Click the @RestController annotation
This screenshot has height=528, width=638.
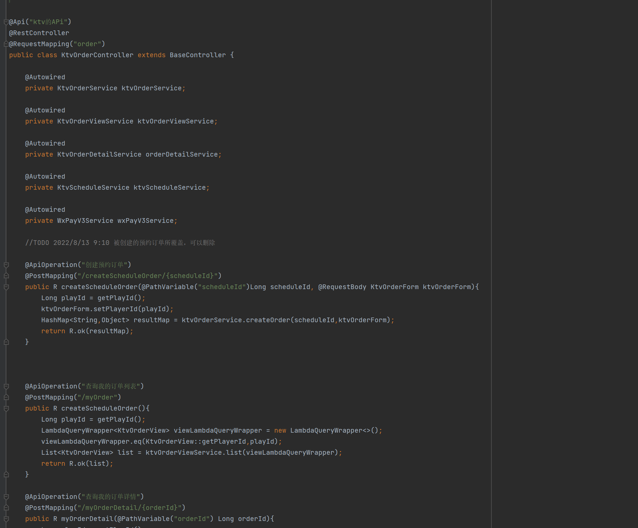tap(39, 33)
